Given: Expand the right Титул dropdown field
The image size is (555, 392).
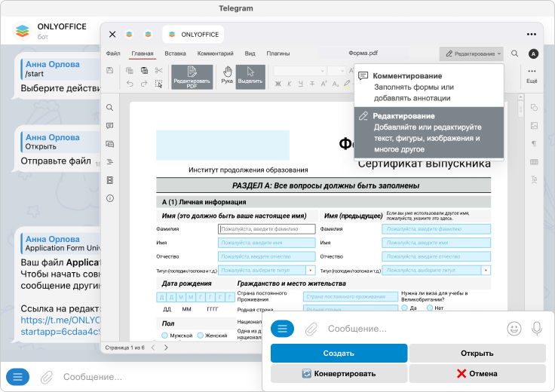Looking at the screenshot, I should (x=486, y=271).
